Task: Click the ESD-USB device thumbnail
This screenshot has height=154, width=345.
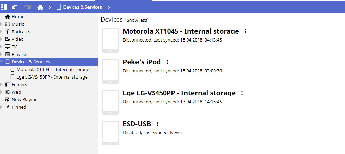Action: coord(110,133)
